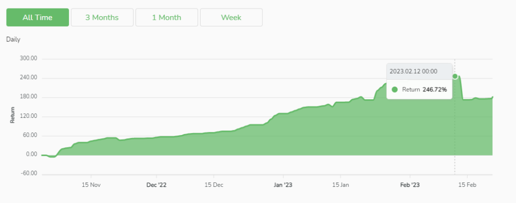Click the green Return legend dot in tooltip
Viewport: 516px width, 203px height.
click(395, 89)
